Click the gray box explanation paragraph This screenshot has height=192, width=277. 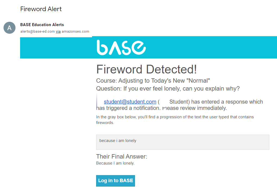(x=175, y=120)
